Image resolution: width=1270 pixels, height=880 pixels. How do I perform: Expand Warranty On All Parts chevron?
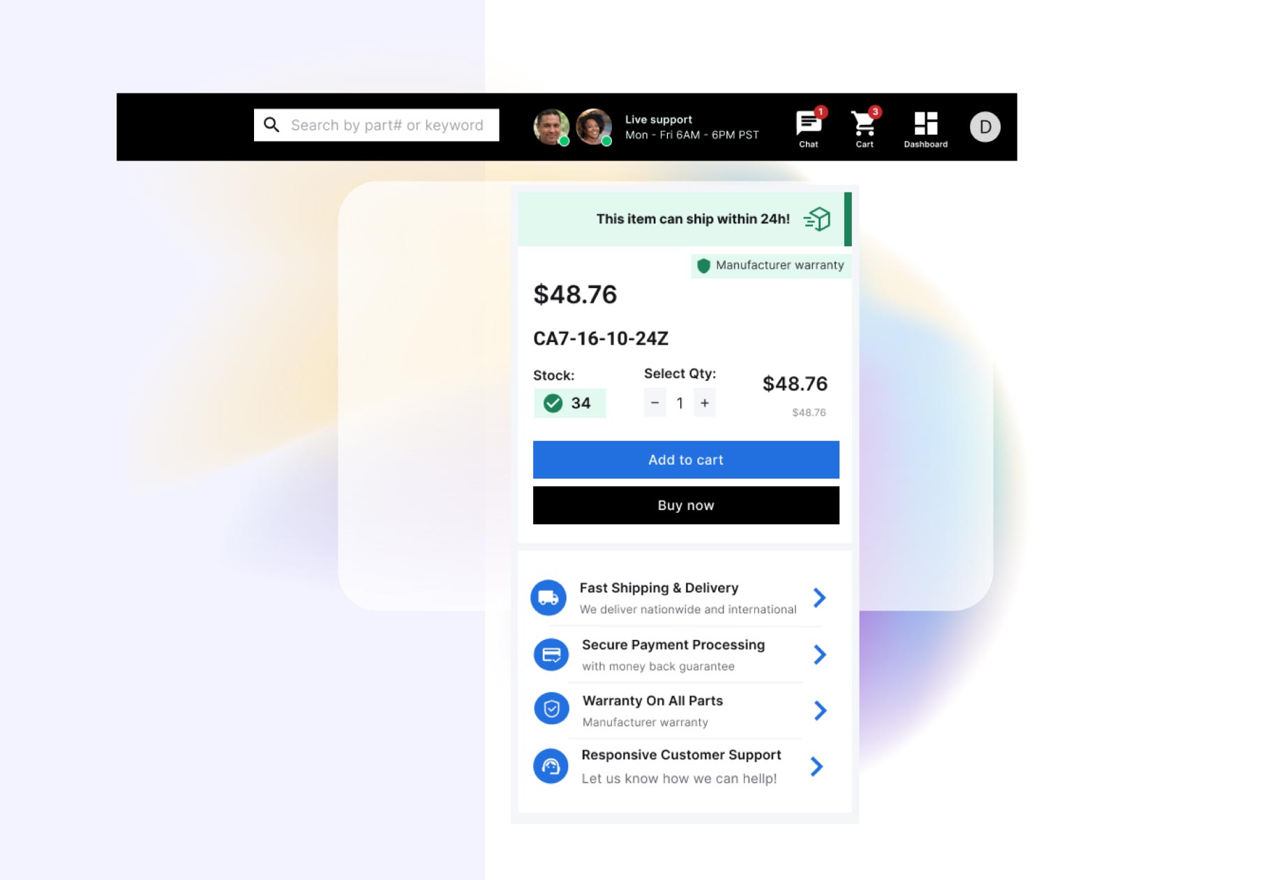pos(820,710)
